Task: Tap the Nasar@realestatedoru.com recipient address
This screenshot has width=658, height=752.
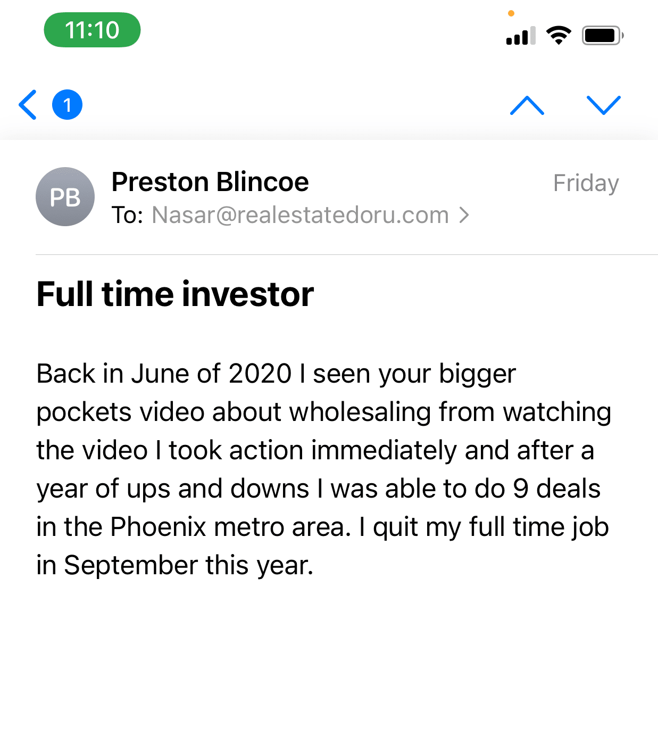Action: click(x=300, y=216)
